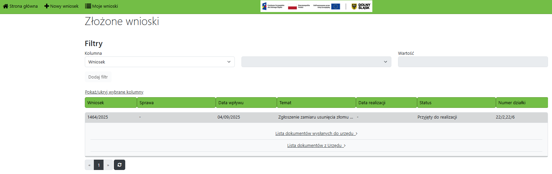The image size is (552, 174).
Task: Sort by the Wniosek column header
Action: pos(111,103)
